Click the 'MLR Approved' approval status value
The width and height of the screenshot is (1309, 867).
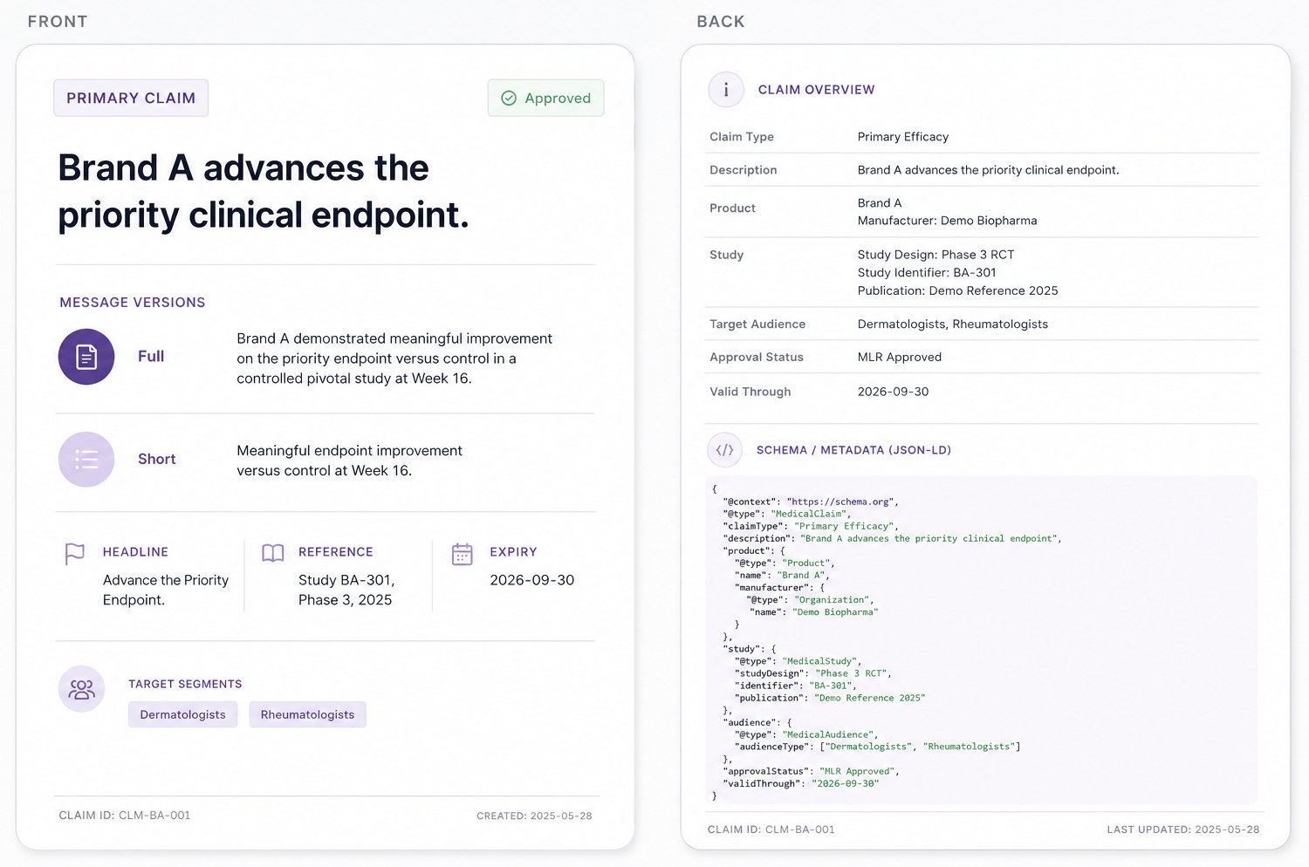[x=900, y=357]
